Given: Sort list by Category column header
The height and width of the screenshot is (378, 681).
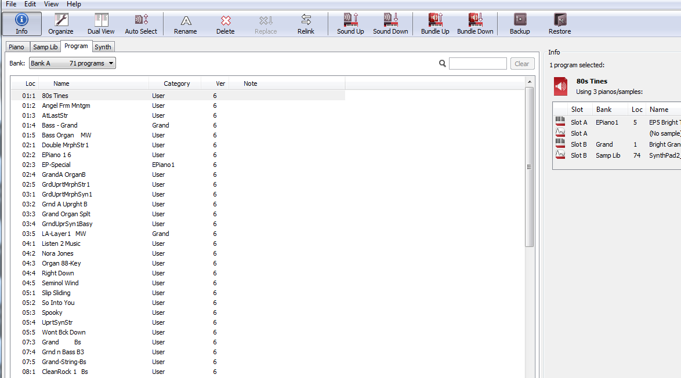Looking at the screenshot, I should (x=176, y=83).
